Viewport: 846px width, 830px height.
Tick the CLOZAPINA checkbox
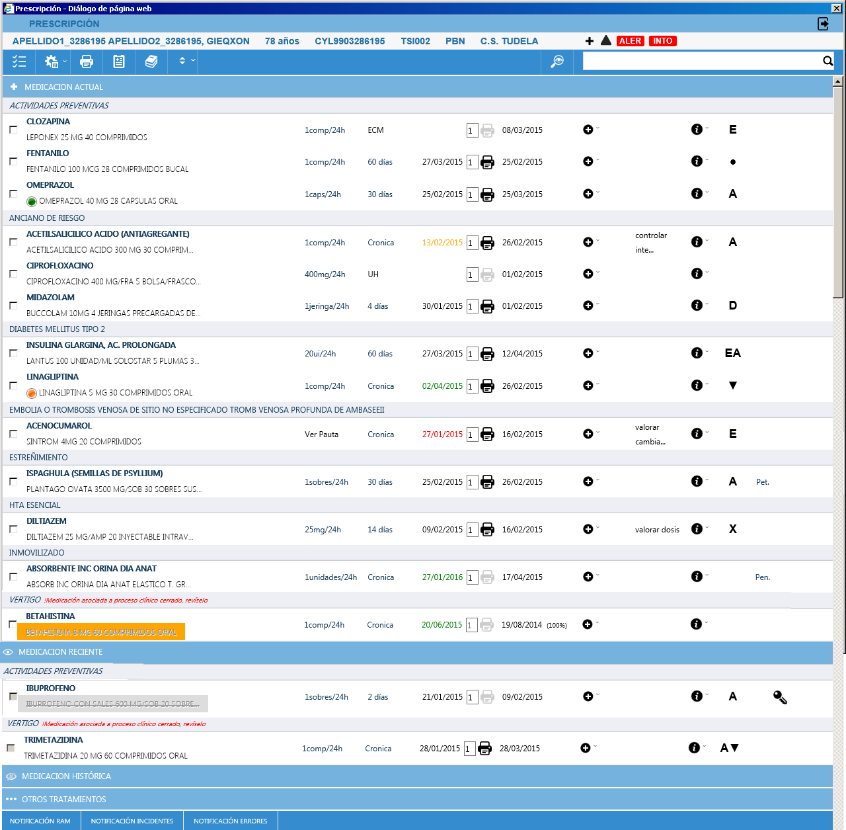(x=13, y=130)
